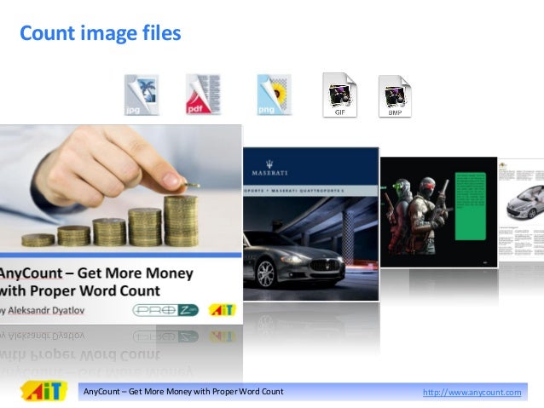544x408 pixels.
Task: Click the jpg file type icon
Action: point(142,95)
